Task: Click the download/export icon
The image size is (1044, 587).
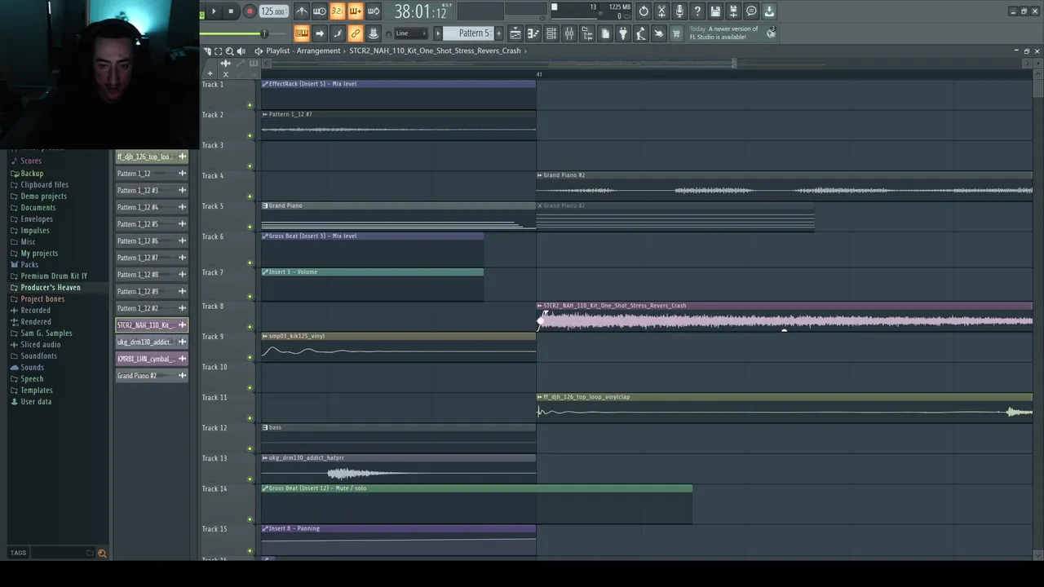Action: pos(769,11)
